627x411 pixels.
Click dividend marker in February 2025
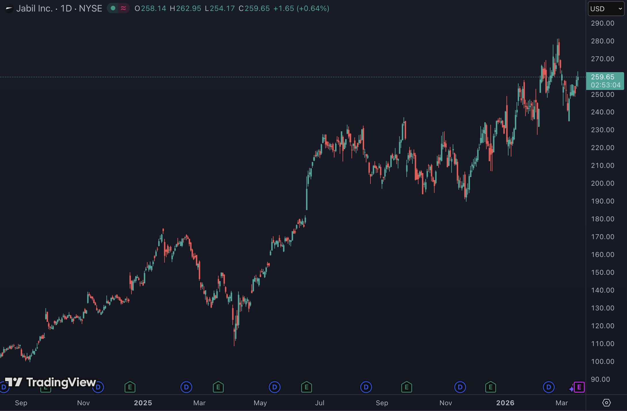pyautogui.click(x=186, y=387)
